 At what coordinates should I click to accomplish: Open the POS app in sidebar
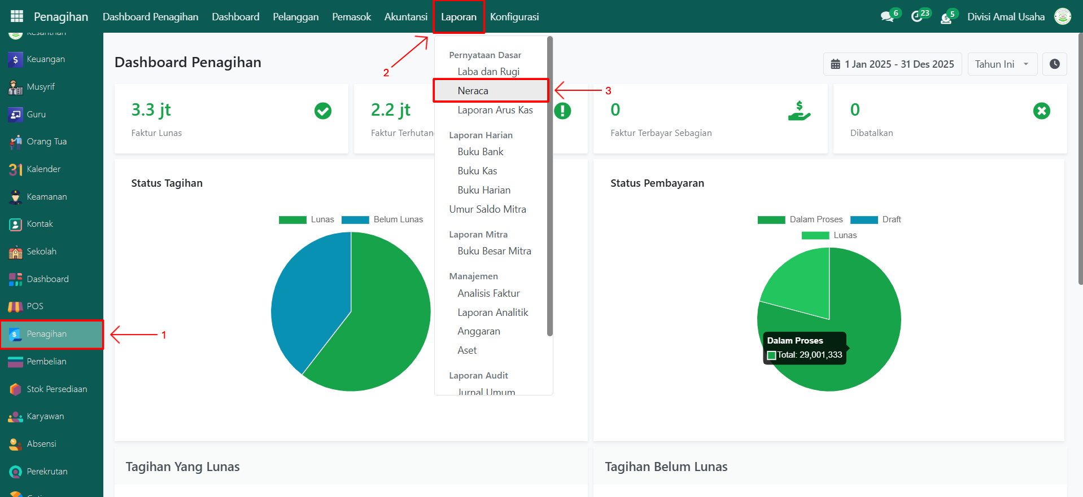pyautogui.click(x=34, y=306)
